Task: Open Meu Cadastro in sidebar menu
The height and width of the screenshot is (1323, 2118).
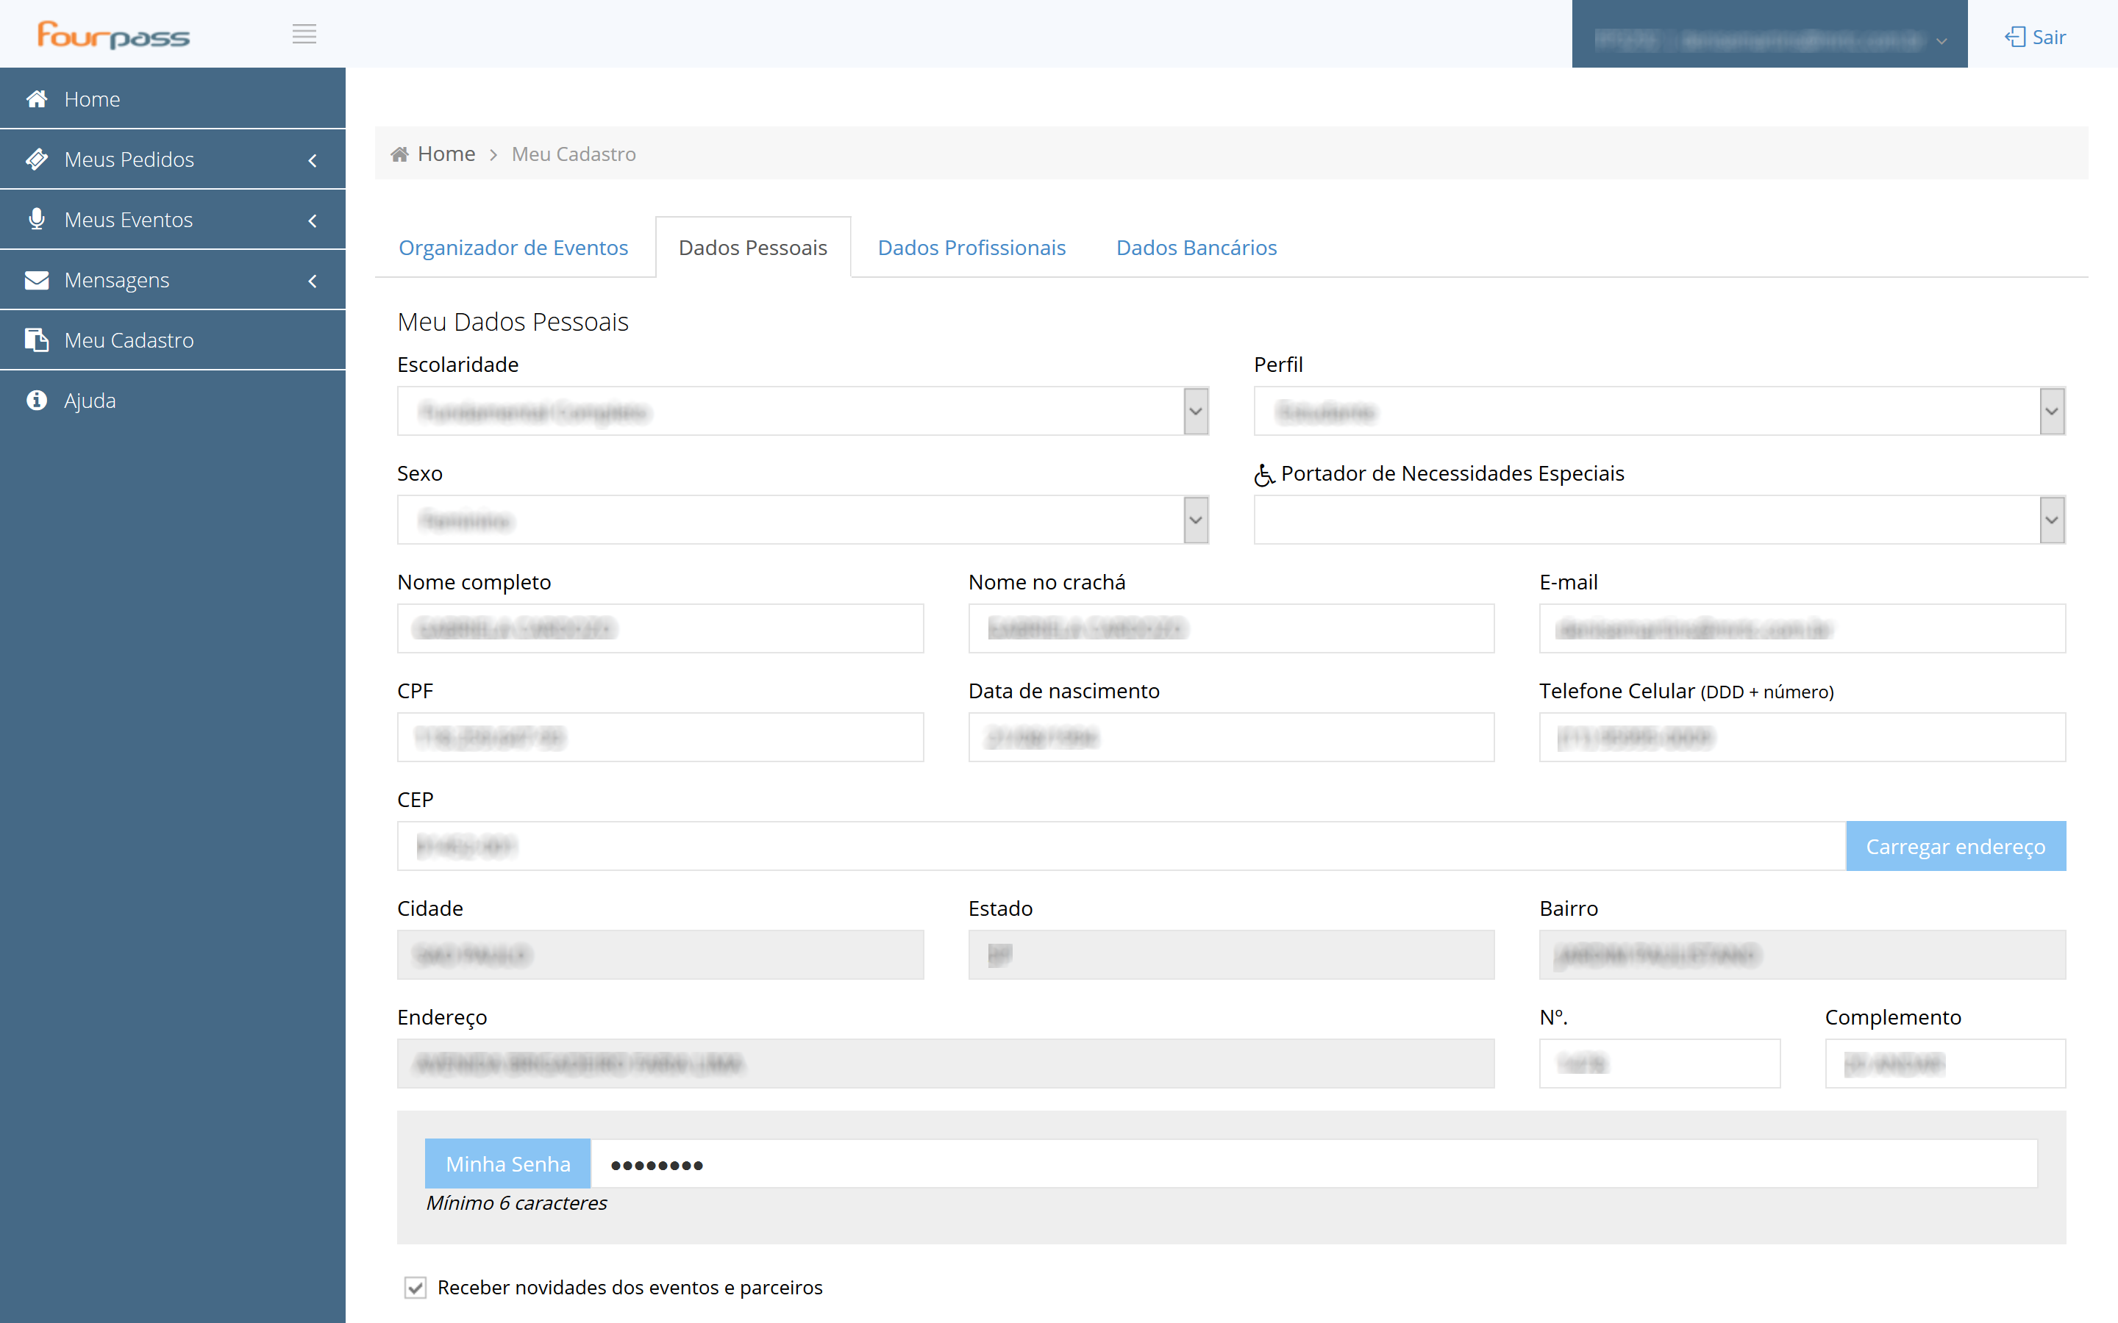Action: (x=172, y=340)
